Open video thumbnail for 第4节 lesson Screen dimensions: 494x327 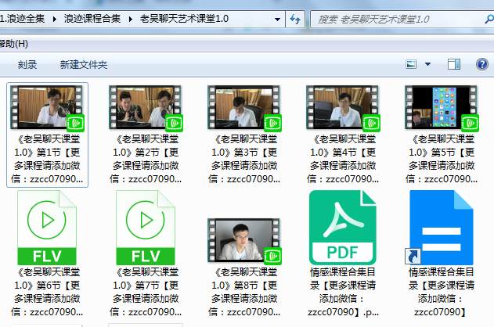[343, 108]
